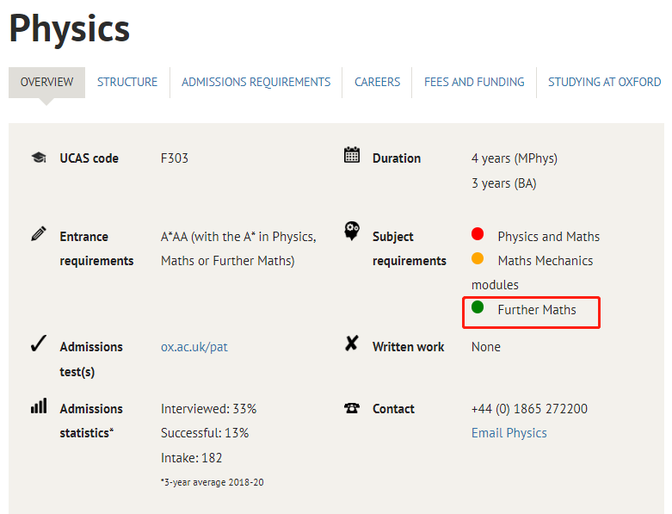Open the Studying at Oxford tab

tap(604, 83)
